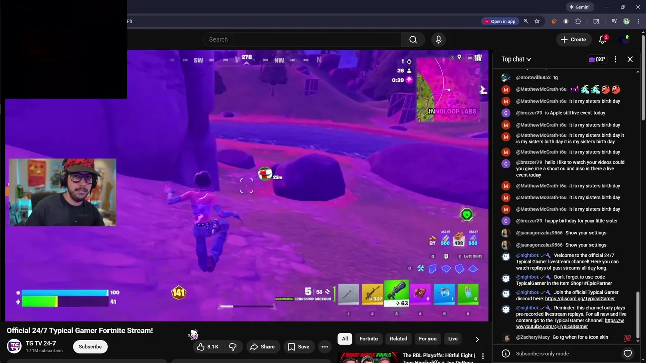Click the streamer webcam overlay
This screenshot has width=646, height=363.
tap(62, 193)
